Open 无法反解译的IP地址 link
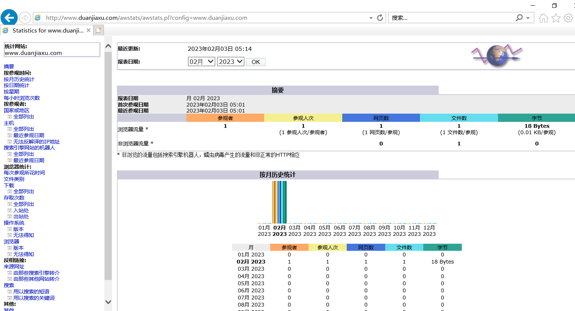 [37, 142]
